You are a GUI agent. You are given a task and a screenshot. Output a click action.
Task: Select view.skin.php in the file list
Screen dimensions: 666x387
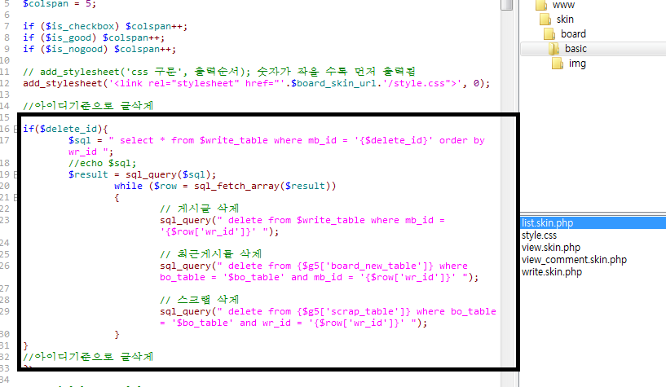551,248
